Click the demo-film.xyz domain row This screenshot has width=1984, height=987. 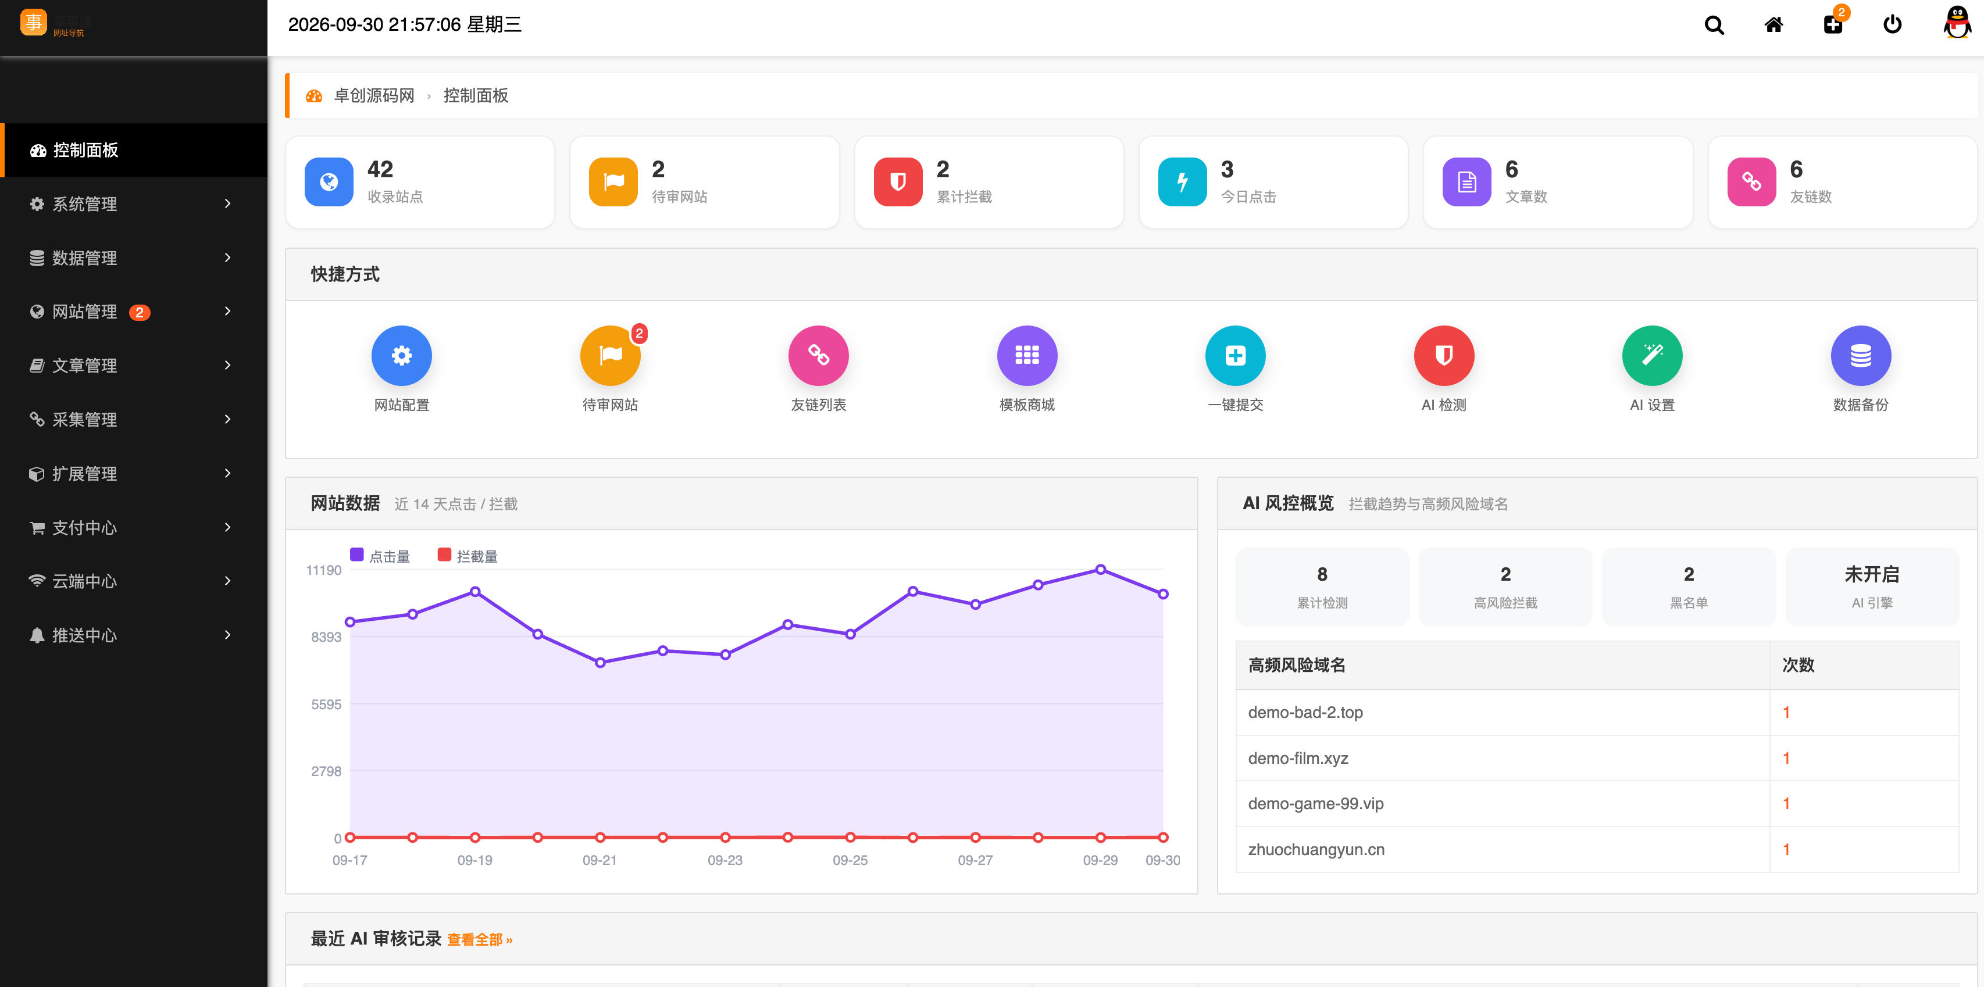pyautogui.click(x=1597, y=759)
